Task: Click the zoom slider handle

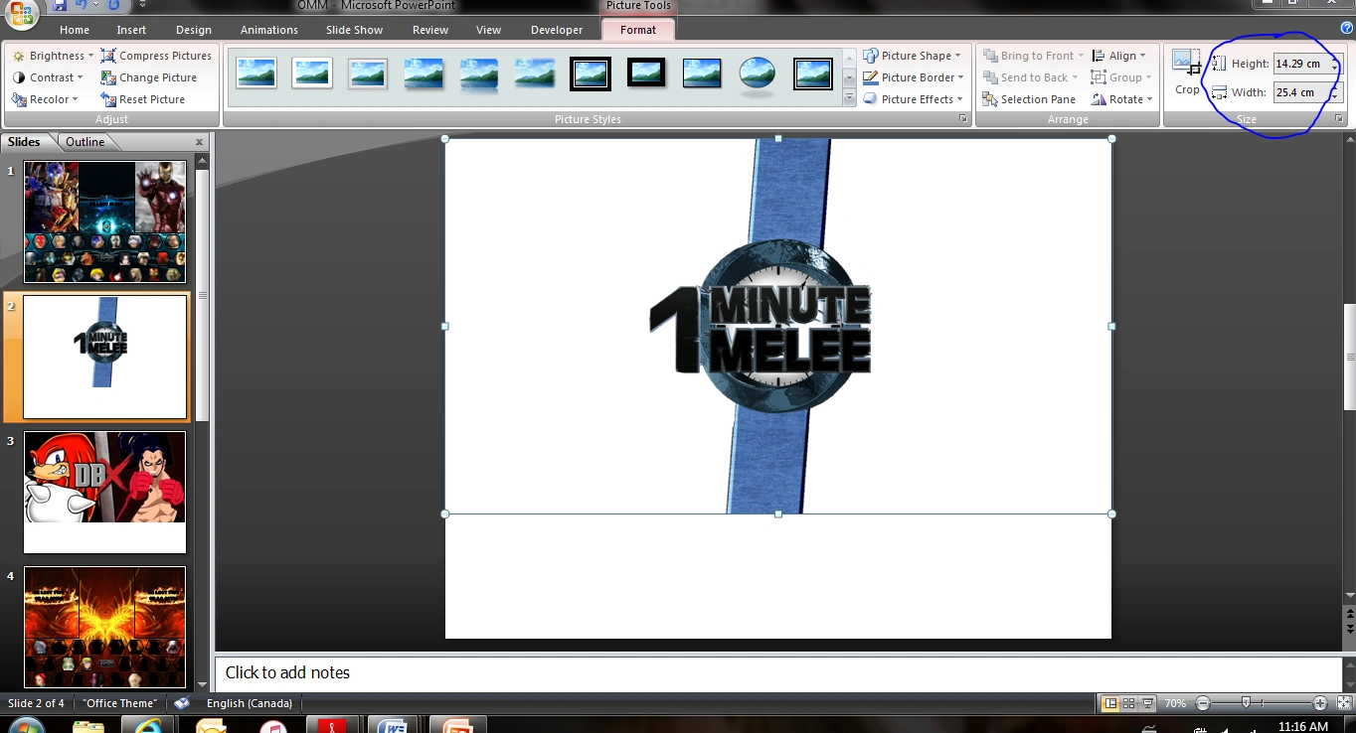Action: (x=1246, y=703)
